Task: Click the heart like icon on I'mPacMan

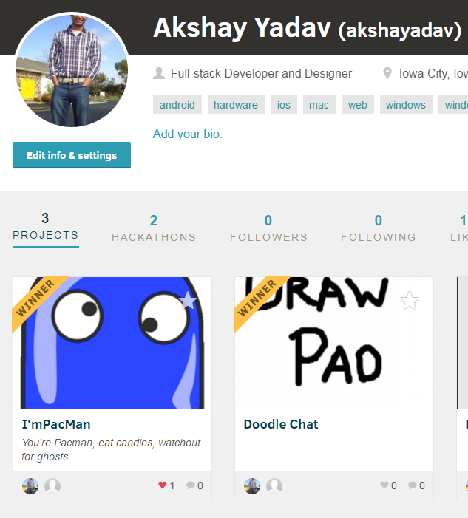Action: (162, 485)
